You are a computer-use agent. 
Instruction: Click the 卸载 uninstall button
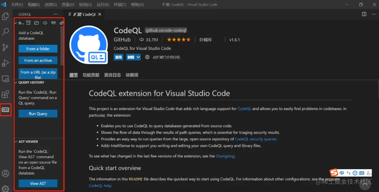pos(131,57)
